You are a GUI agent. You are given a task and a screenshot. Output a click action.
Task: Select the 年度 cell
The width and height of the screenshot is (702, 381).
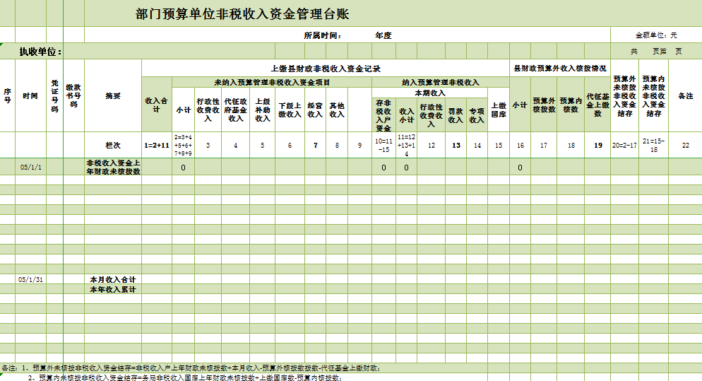383,35
